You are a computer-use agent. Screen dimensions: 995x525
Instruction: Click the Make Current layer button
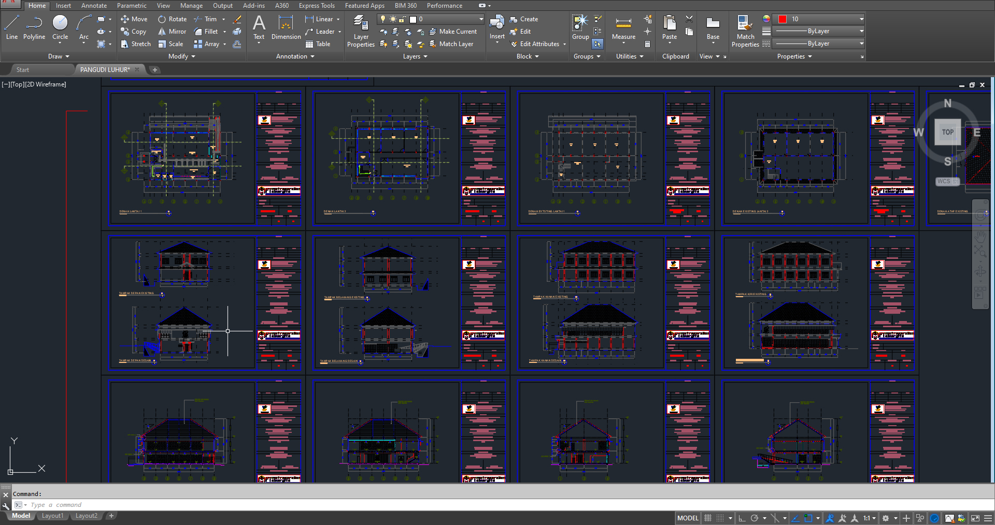click(x=453, y=32)
